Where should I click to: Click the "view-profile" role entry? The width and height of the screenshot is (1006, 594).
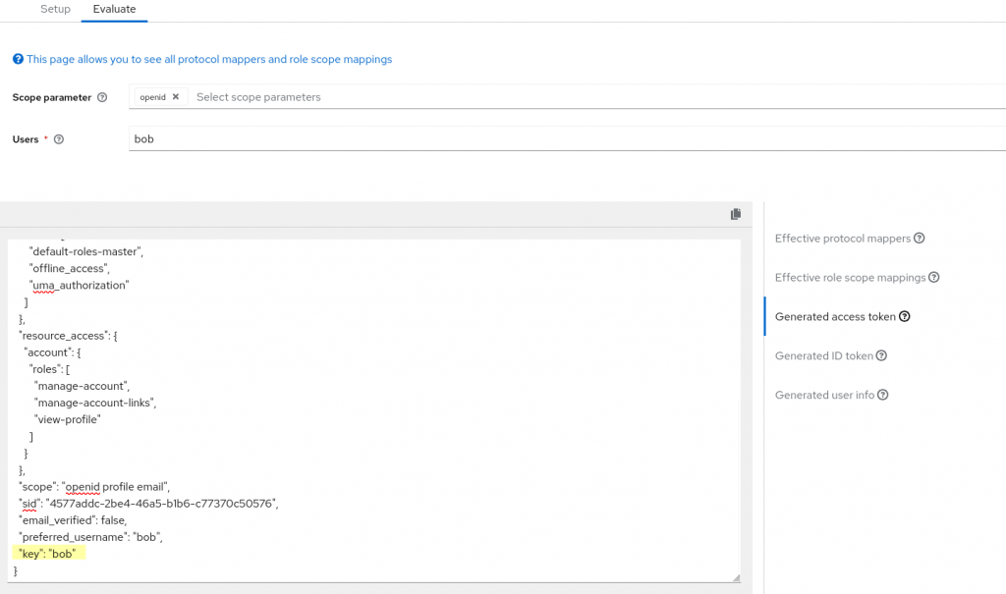(x=68, y=419)
